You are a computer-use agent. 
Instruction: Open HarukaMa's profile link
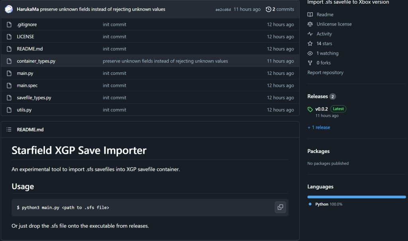click(27, 9)
